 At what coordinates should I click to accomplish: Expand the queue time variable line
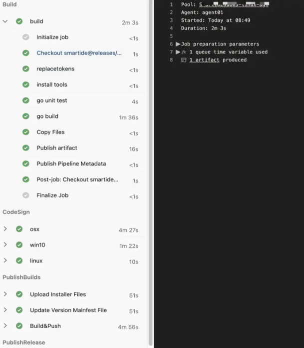coord(178,52)
